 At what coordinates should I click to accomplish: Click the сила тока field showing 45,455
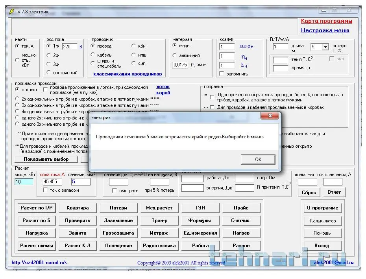pos(52,181)
